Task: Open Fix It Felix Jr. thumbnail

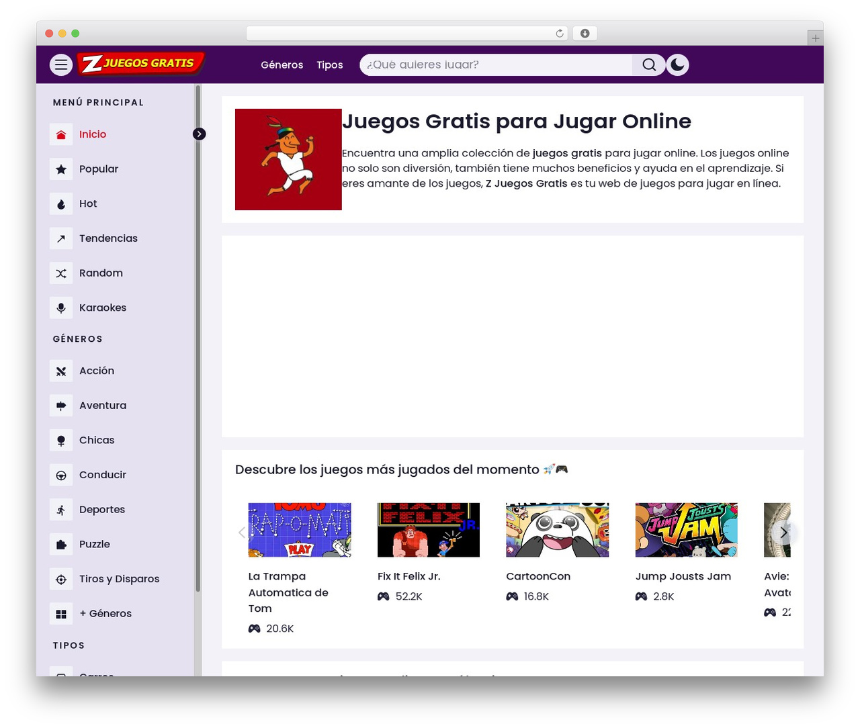Action: [x=429, y=530]
